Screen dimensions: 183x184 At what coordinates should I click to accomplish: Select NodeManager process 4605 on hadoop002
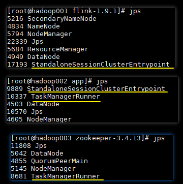[x=39, y=119]
